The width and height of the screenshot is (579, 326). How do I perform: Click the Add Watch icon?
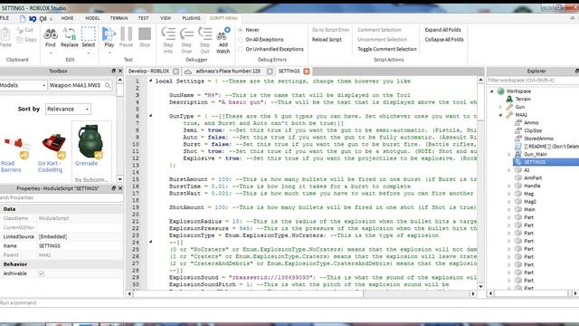[x=223, y=34]
